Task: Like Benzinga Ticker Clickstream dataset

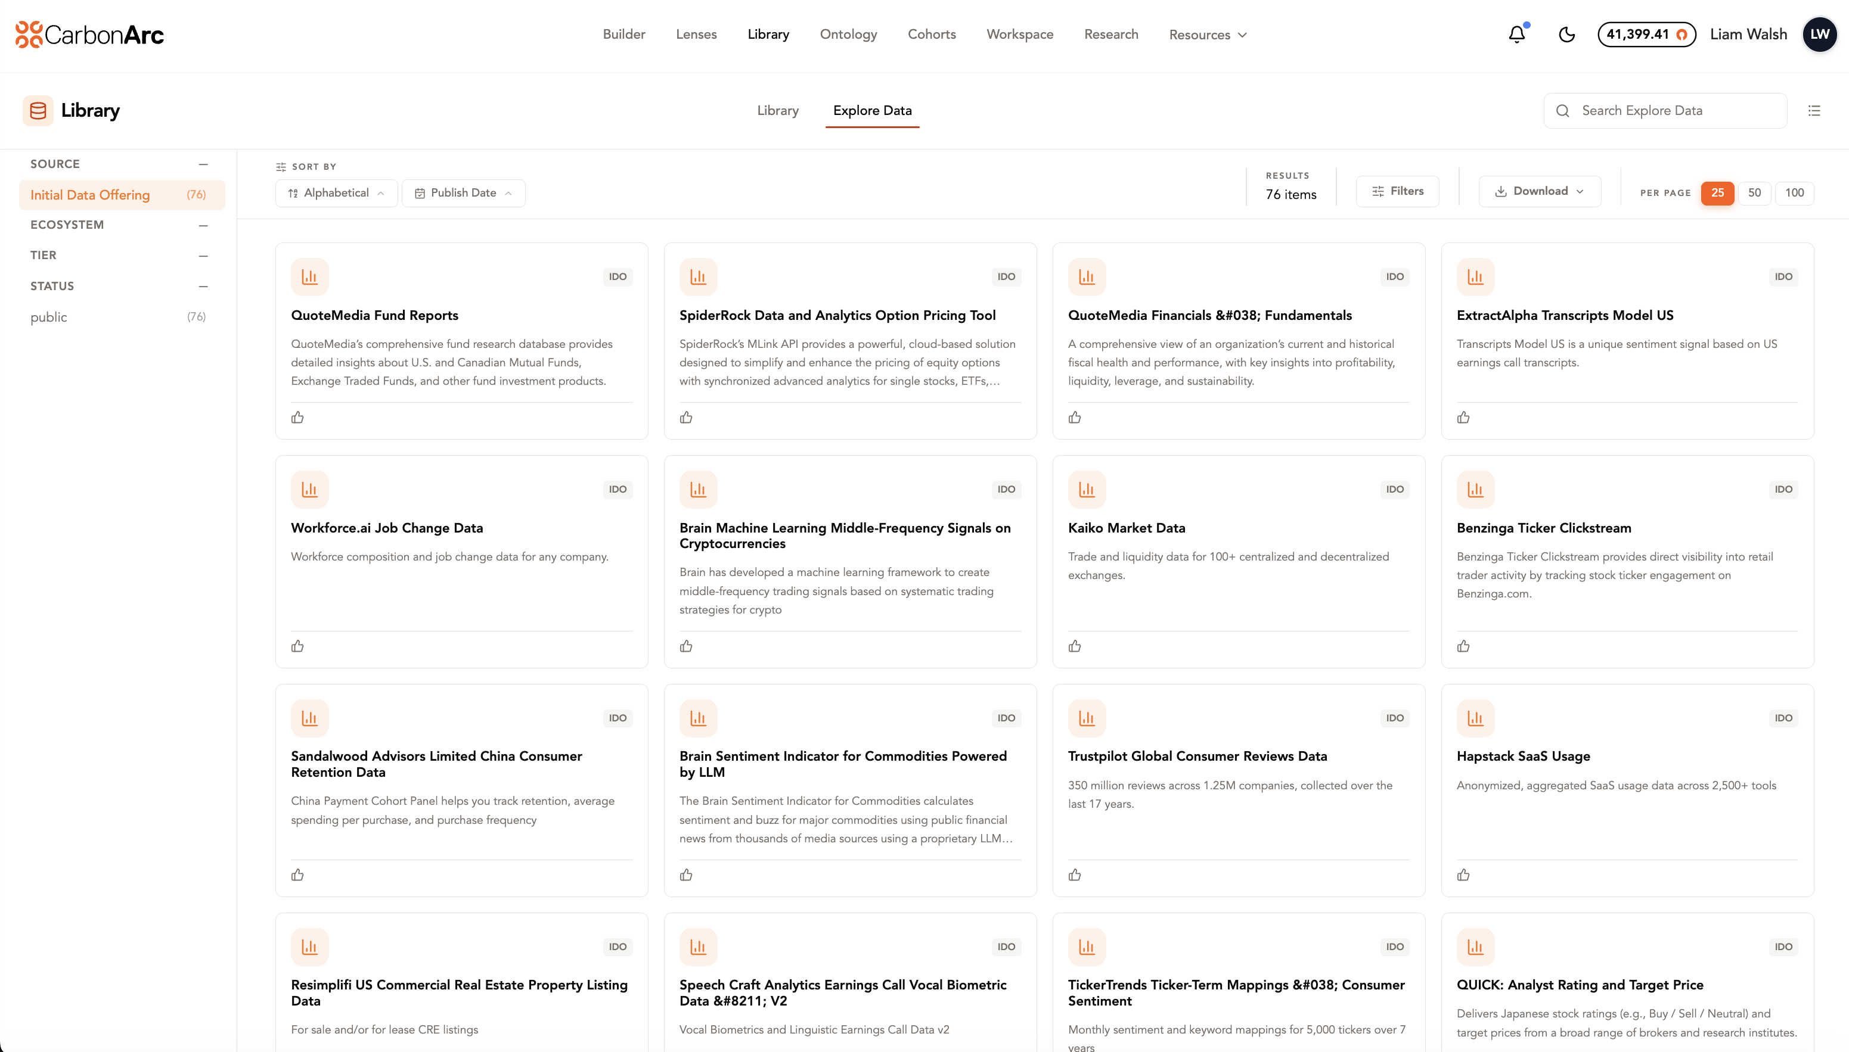Action: coord(1463,646)
